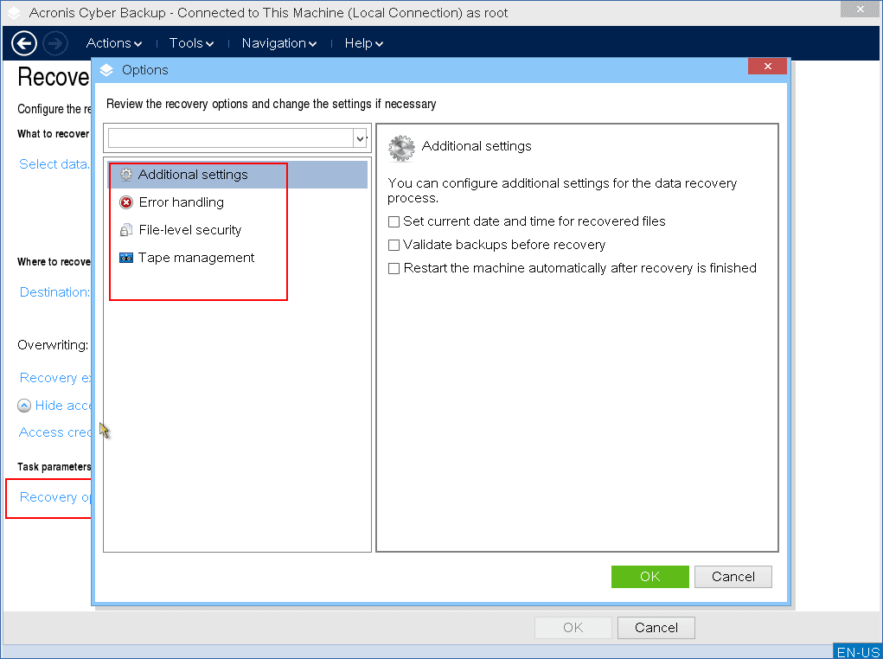The image size is (883, 659).
Task: Click the Error handling red icon
Action: point(126,202)
